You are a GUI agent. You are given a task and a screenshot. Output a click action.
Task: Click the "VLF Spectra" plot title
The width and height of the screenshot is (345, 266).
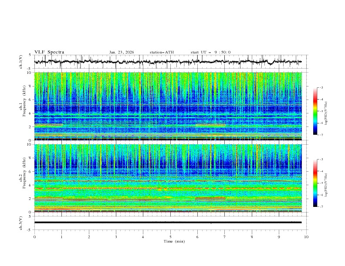coord(49,52)
